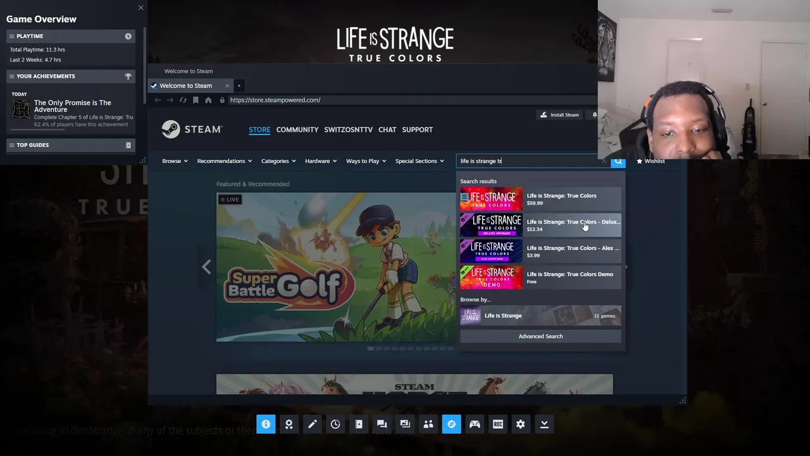Image resolution: width=810 pixels, height=456 pixels.
Task: Open the REC game recording icon
Action: [498, 424]
